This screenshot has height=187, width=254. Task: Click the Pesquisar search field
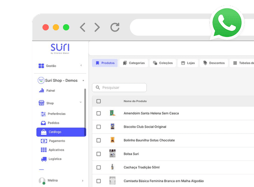(x=119, y=87)
